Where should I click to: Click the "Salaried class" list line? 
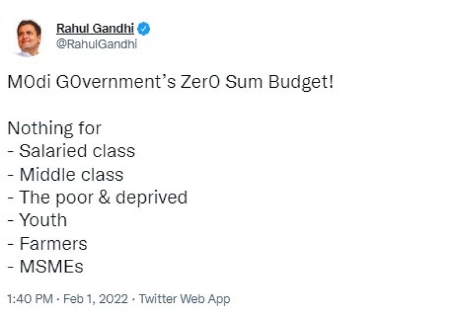(77, 151)
